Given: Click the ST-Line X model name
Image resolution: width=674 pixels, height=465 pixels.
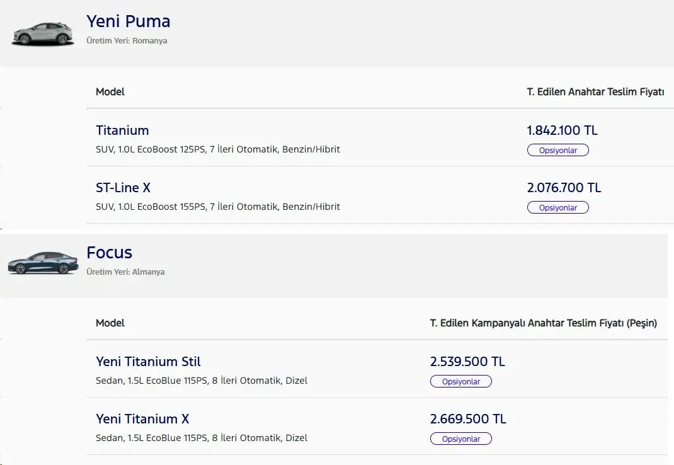Looking at the screenshot, I should 123,188.
